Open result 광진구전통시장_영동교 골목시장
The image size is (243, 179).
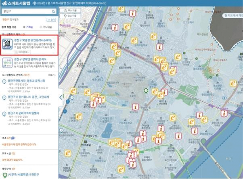pyautogui.click(x=27, y=81)
